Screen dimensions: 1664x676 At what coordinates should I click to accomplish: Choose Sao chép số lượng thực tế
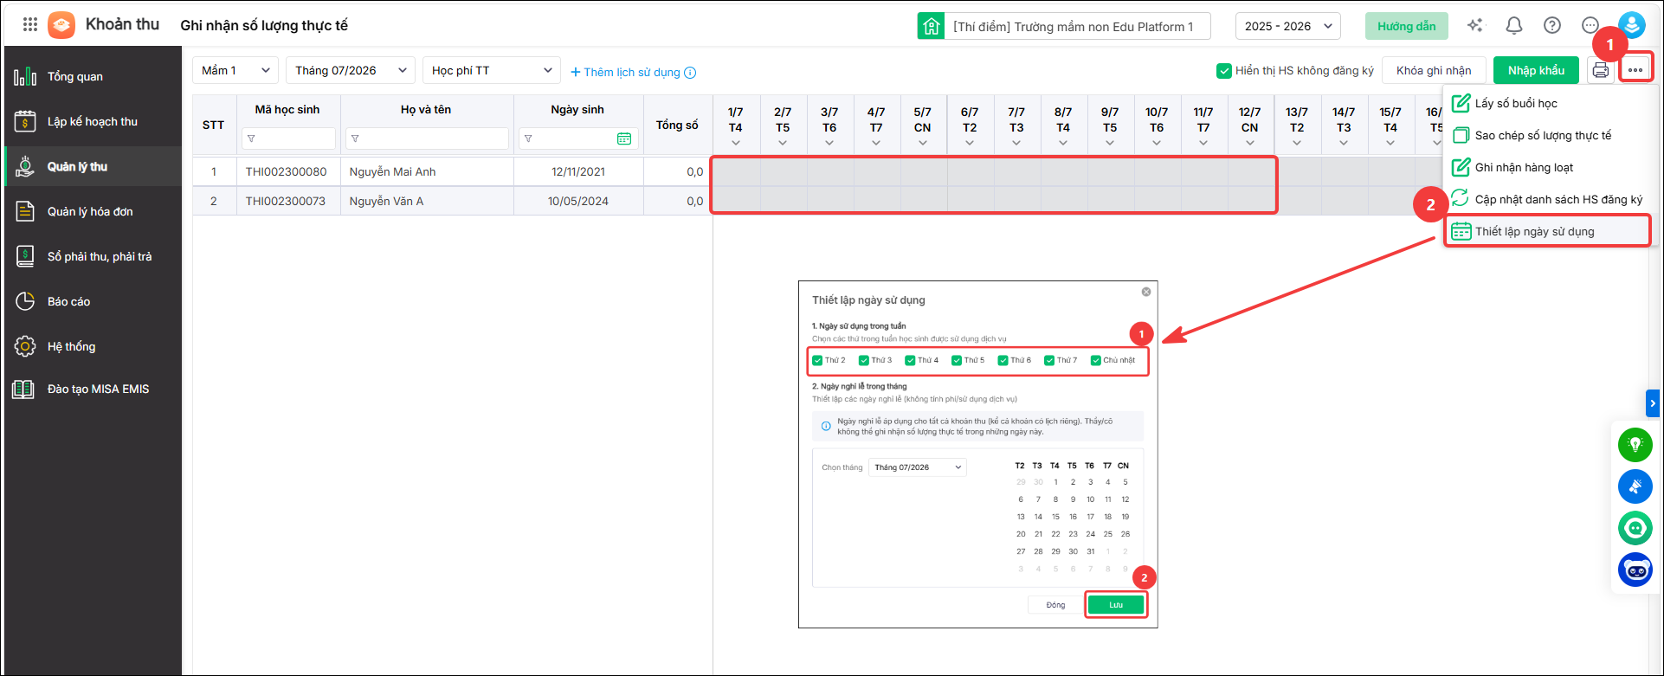[x=1548, y=135]
